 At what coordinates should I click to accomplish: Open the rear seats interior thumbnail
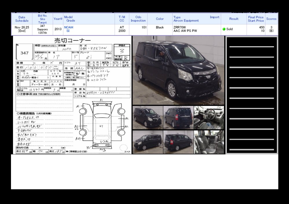(209, 142)
